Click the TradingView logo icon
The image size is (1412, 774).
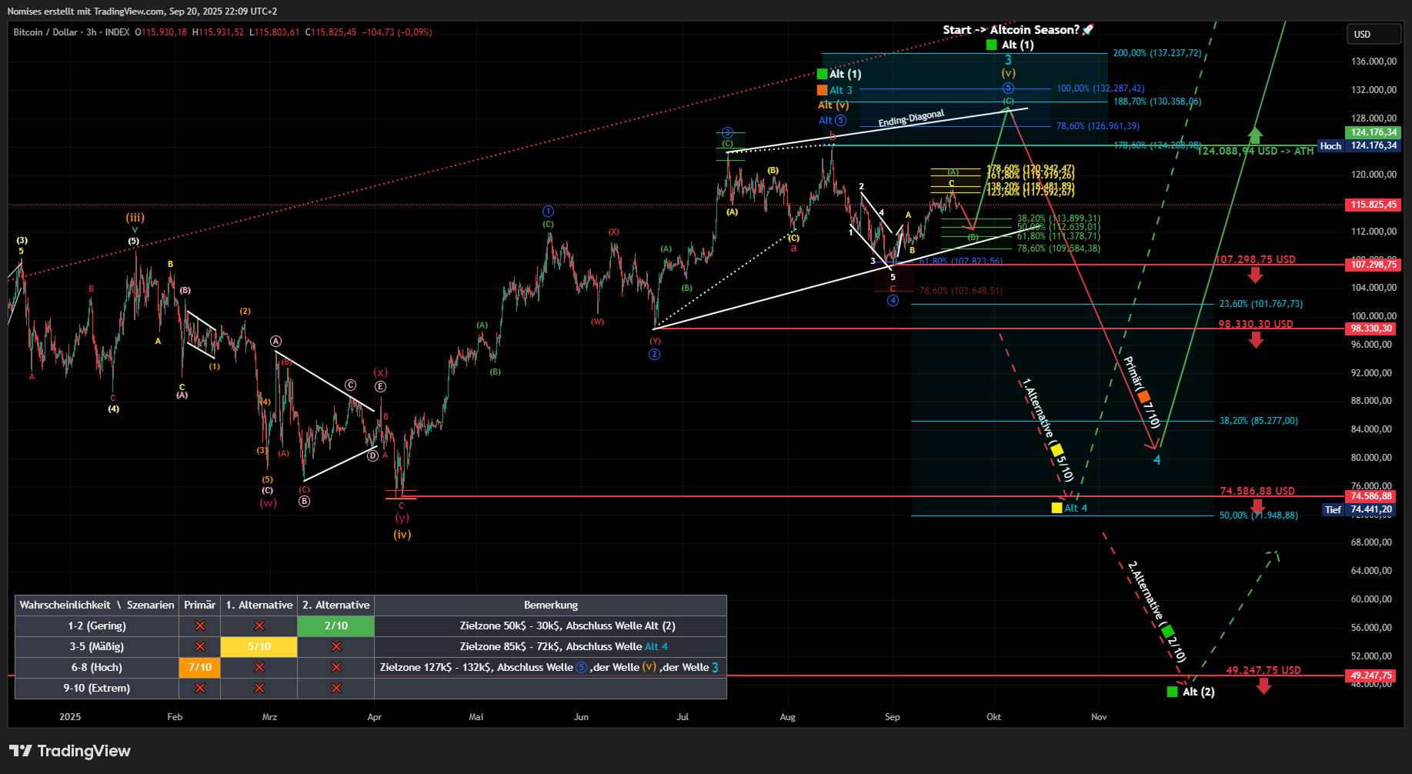pos(21,751)
